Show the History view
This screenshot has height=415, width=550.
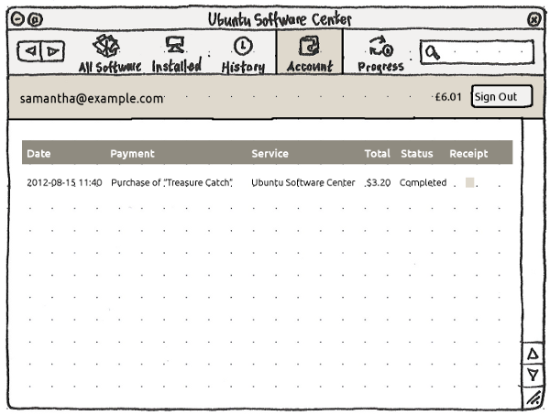click(243, 53)
